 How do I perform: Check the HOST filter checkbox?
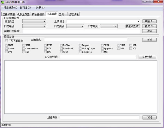7,45
